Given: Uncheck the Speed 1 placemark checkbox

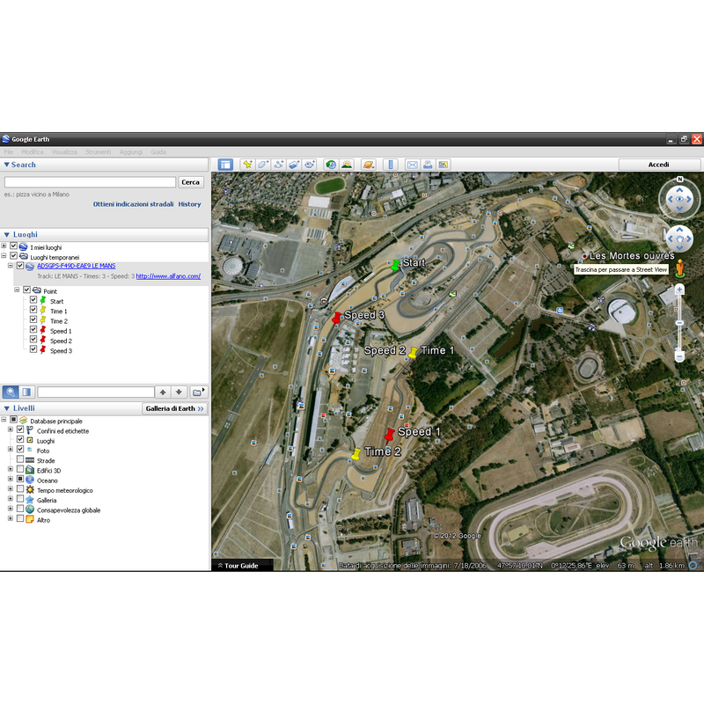Looking at the screenshot, I should coord(33,329).
